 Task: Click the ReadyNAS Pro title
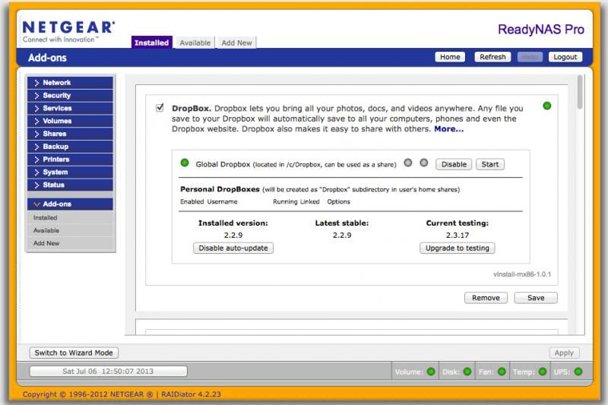tap(541, 29)
